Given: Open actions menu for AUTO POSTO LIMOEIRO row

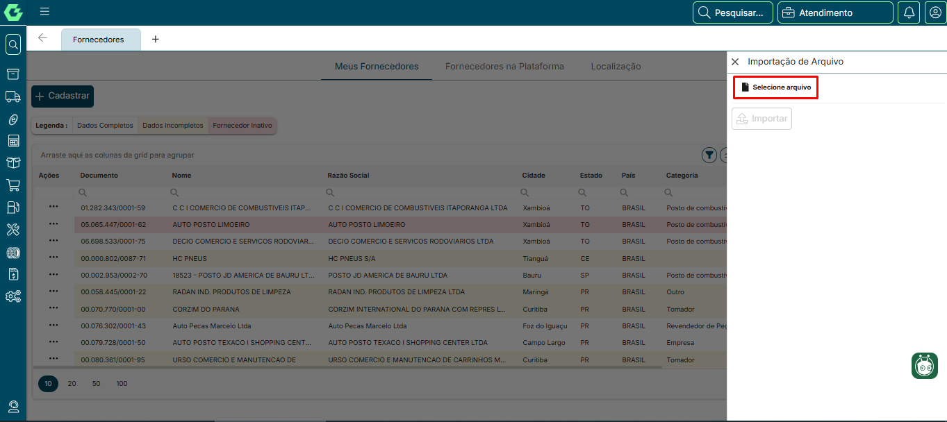Looking at the screenshot, I should 53,223.
